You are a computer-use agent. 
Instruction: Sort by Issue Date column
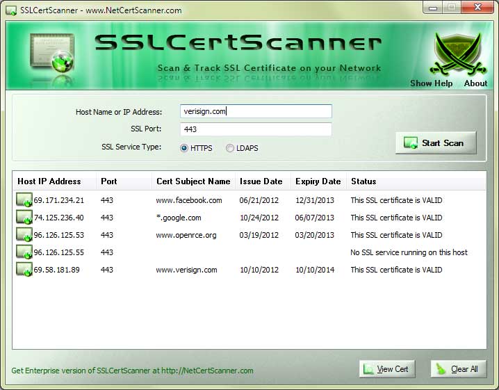(263, 181)
